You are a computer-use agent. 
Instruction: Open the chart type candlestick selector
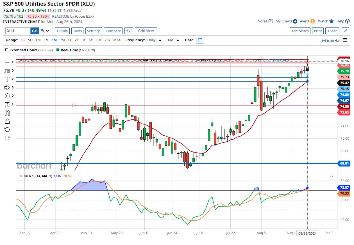[x=45, y=31]
